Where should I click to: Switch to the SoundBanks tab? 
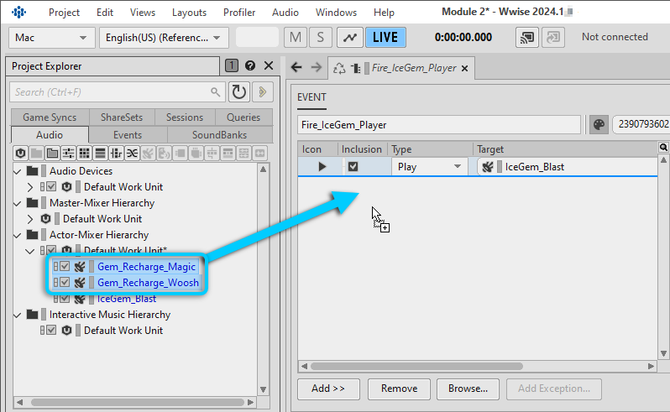pos(219,134)
